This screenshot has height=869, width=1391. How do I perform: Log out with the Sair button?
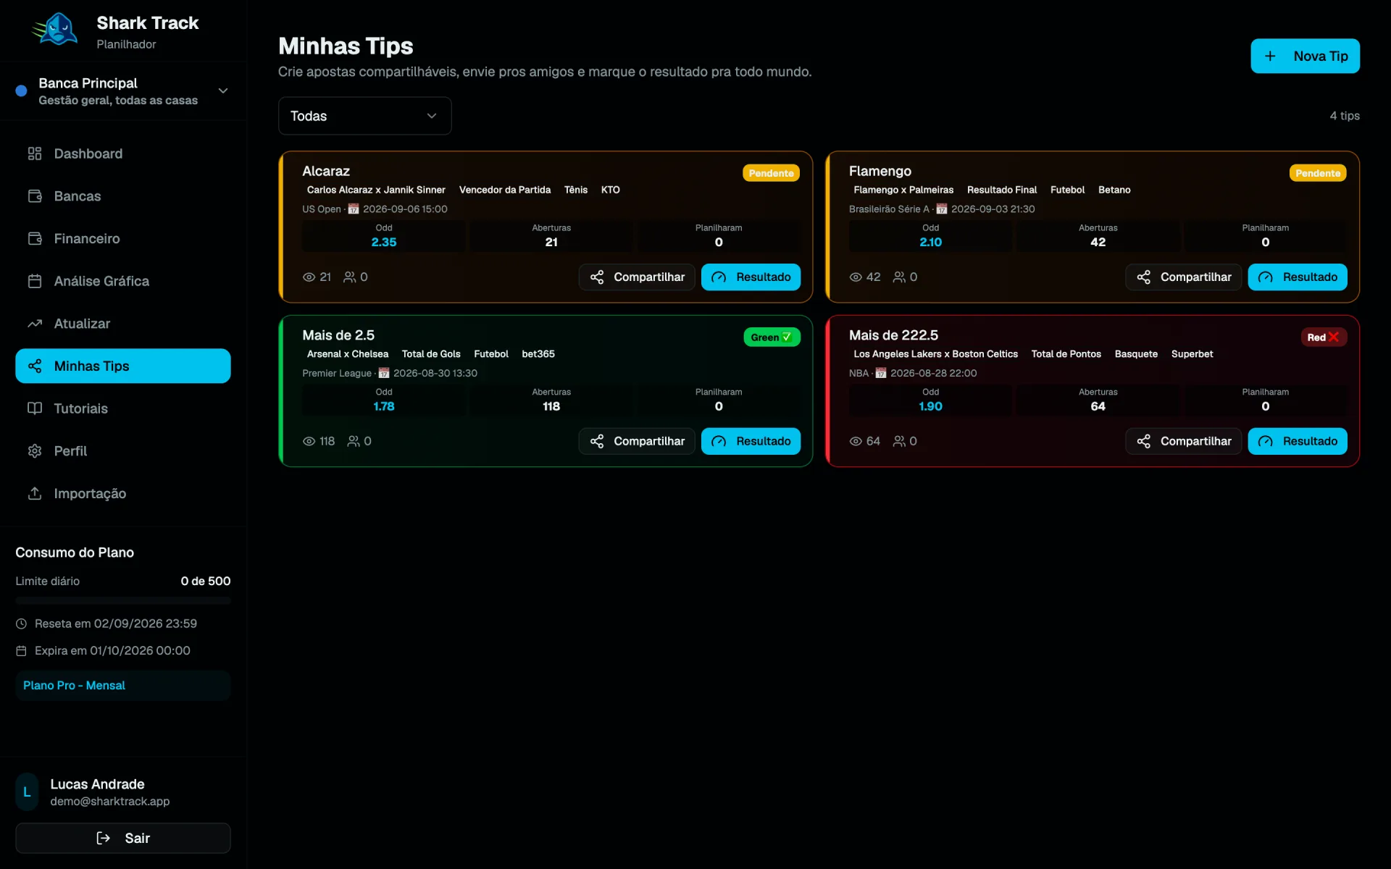122,838
